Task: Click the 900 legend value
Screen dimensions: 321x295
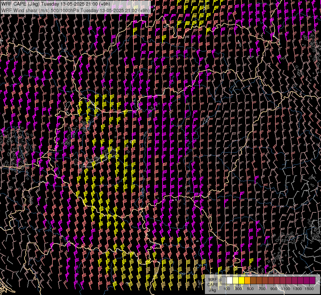Action: pos(274,289)
